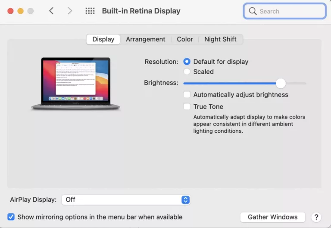
Task: Click the red close window button
Action: click(10, 11)
